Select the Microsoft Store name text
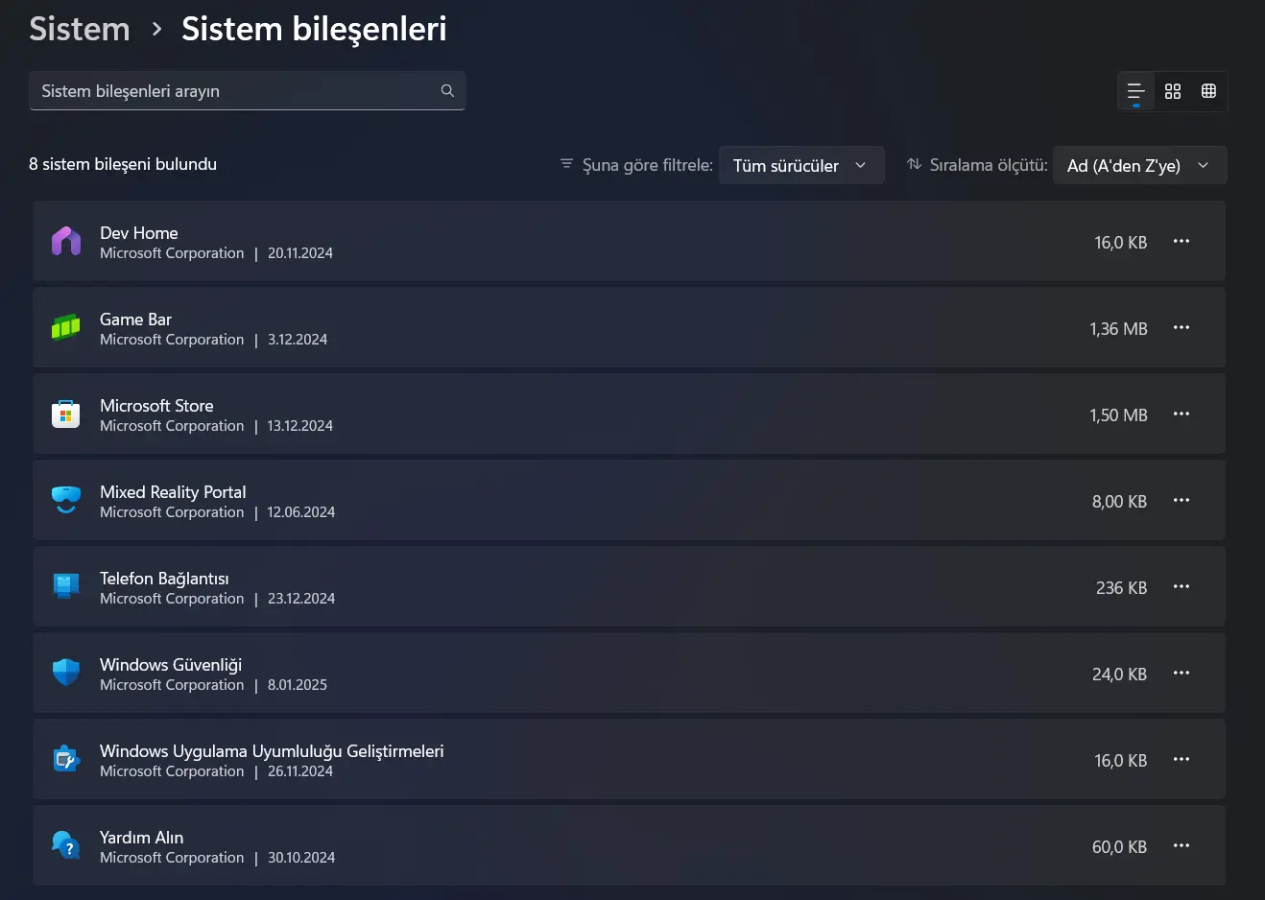 [156, 406]
